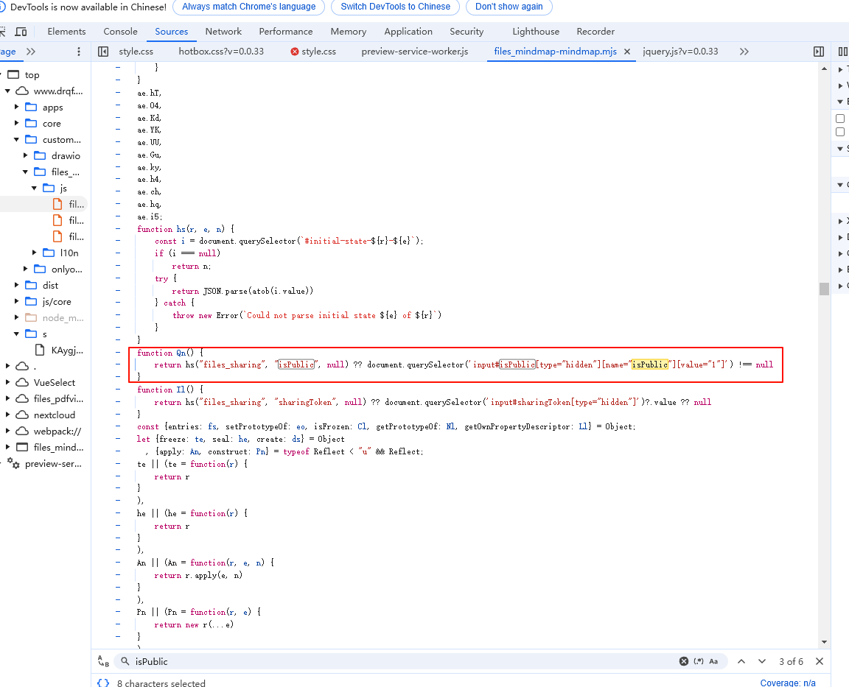
Task: Open the Recorder tab
Action: coord(595,32)
